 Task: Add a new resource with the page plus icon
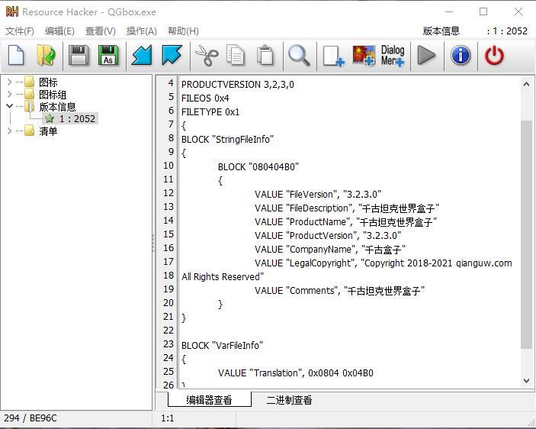tap(334, 56)
